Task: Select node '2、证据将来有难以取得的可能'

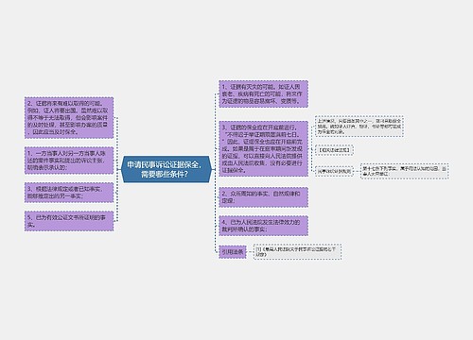Action: (x=69, y=118)
